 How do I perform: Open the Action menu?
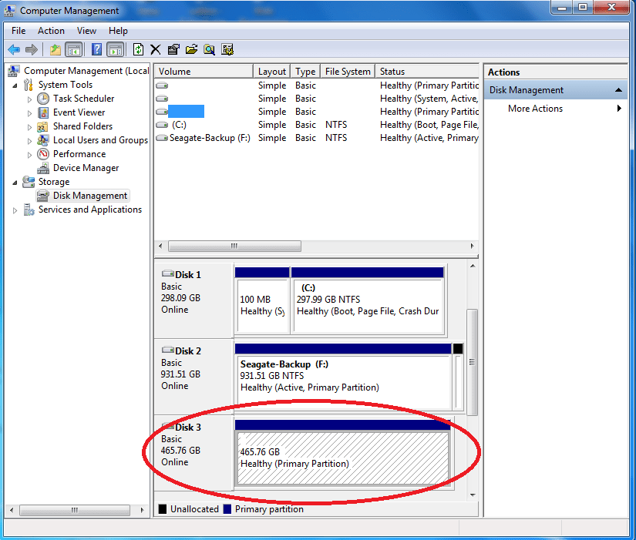(x=51, y=31)
